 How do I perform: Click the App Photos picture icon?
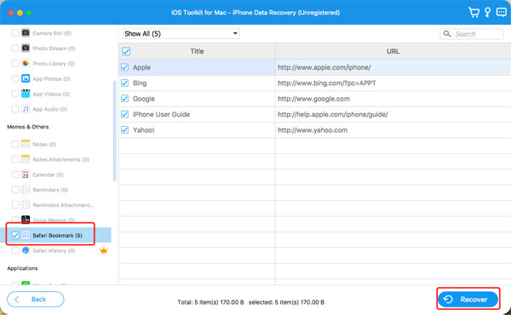click(x=26, y=78)
